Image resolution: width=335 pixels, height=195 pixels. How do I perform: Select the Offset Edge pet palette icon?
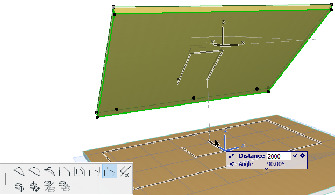(65, 171)
